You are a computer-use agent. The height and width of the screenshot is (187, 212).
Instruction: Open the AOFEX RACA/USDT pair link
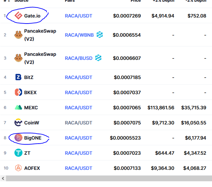tap(78, 168)
